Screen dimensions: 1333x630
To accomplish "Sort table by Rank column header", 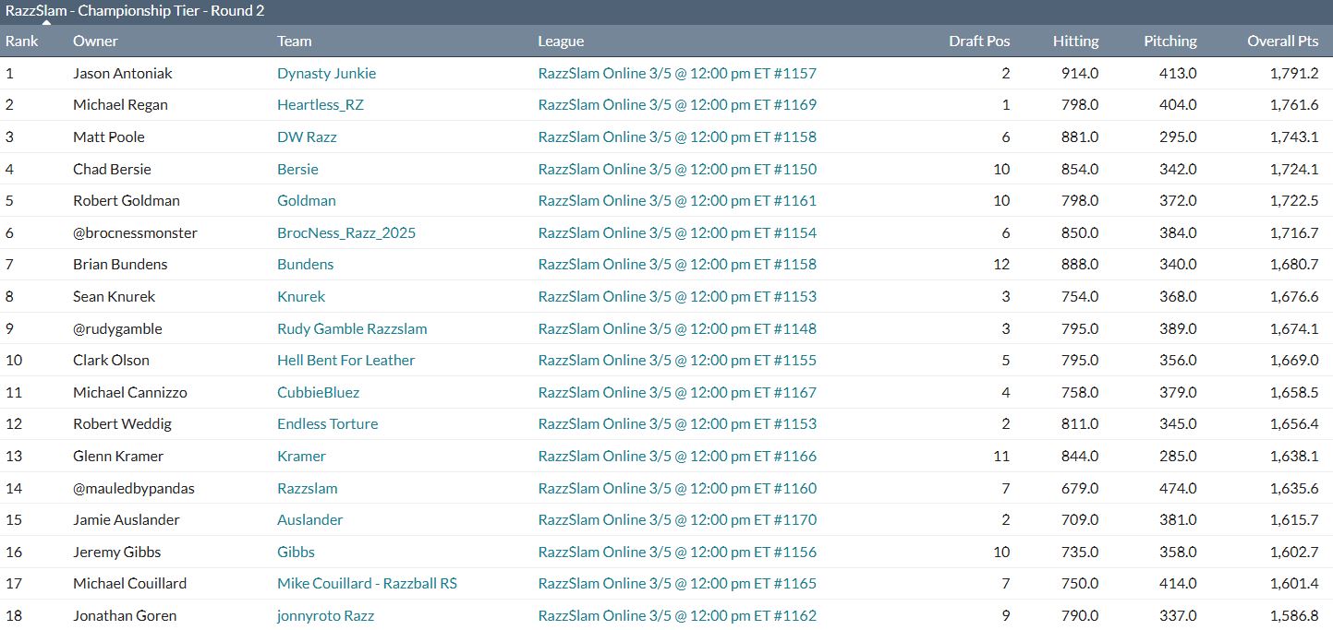I will (22, 41).
